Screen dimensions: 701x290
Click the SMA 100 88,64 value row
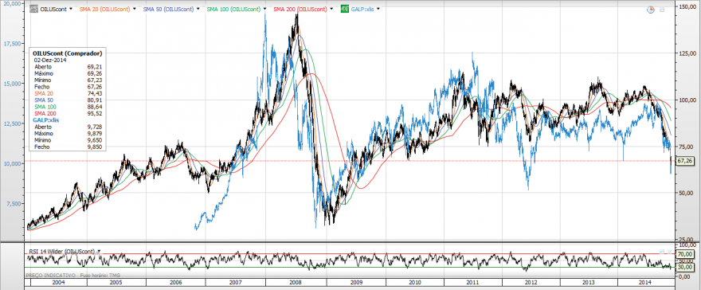tap(69, 106)
